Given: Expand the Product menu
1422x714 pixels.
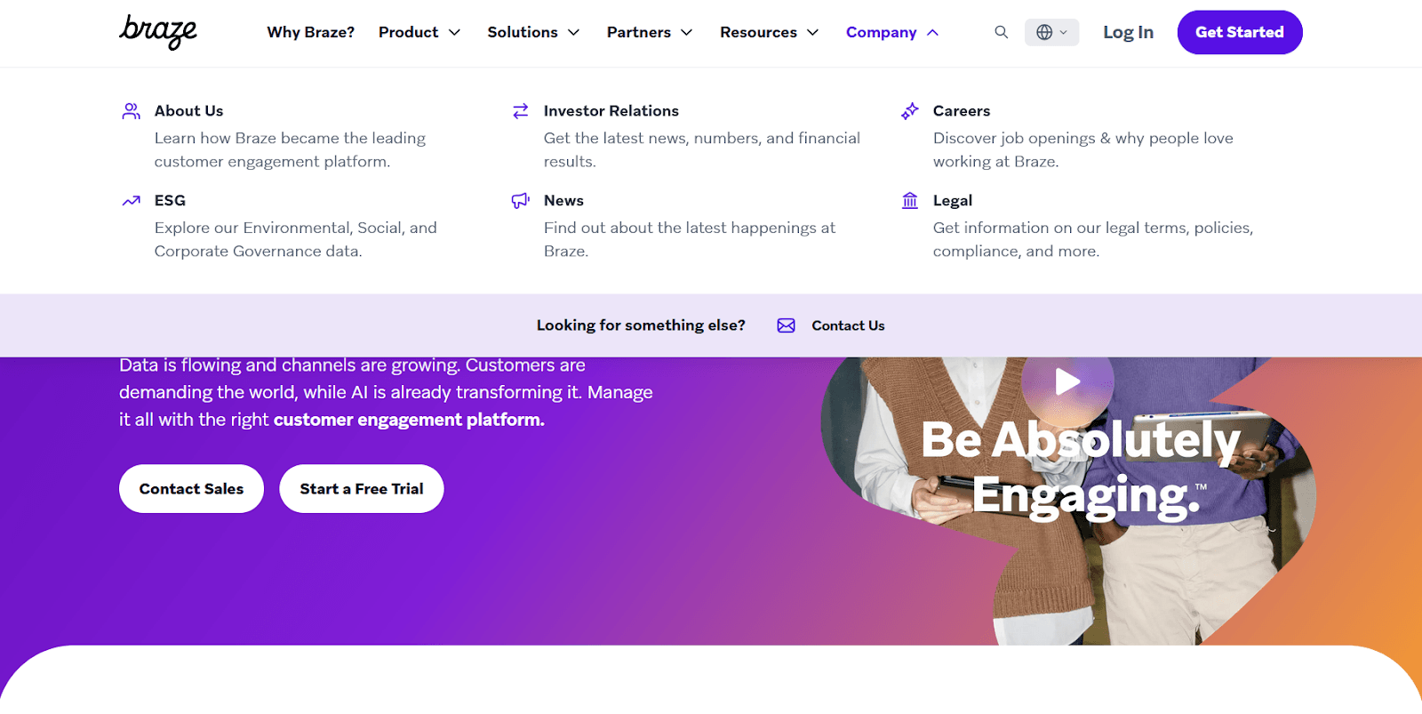Looking at the screenshot, I should point(419,32).
